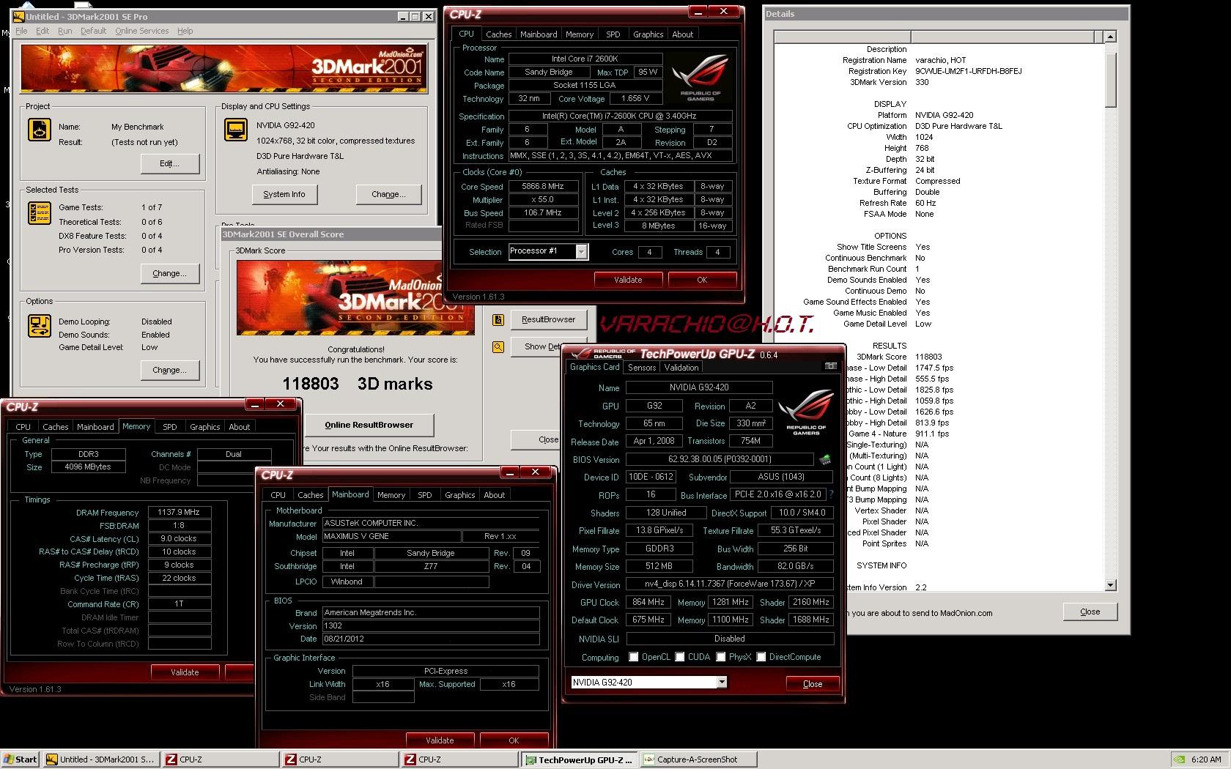1231x769 pixels.
Task: Click the system clock showing 6:20 AM
Action: point(1206,759)
